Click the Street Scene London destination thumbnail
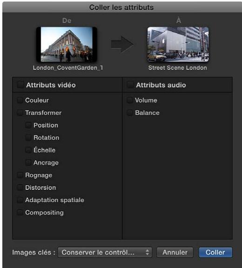242x268 pixels. [x=178, y=45]
